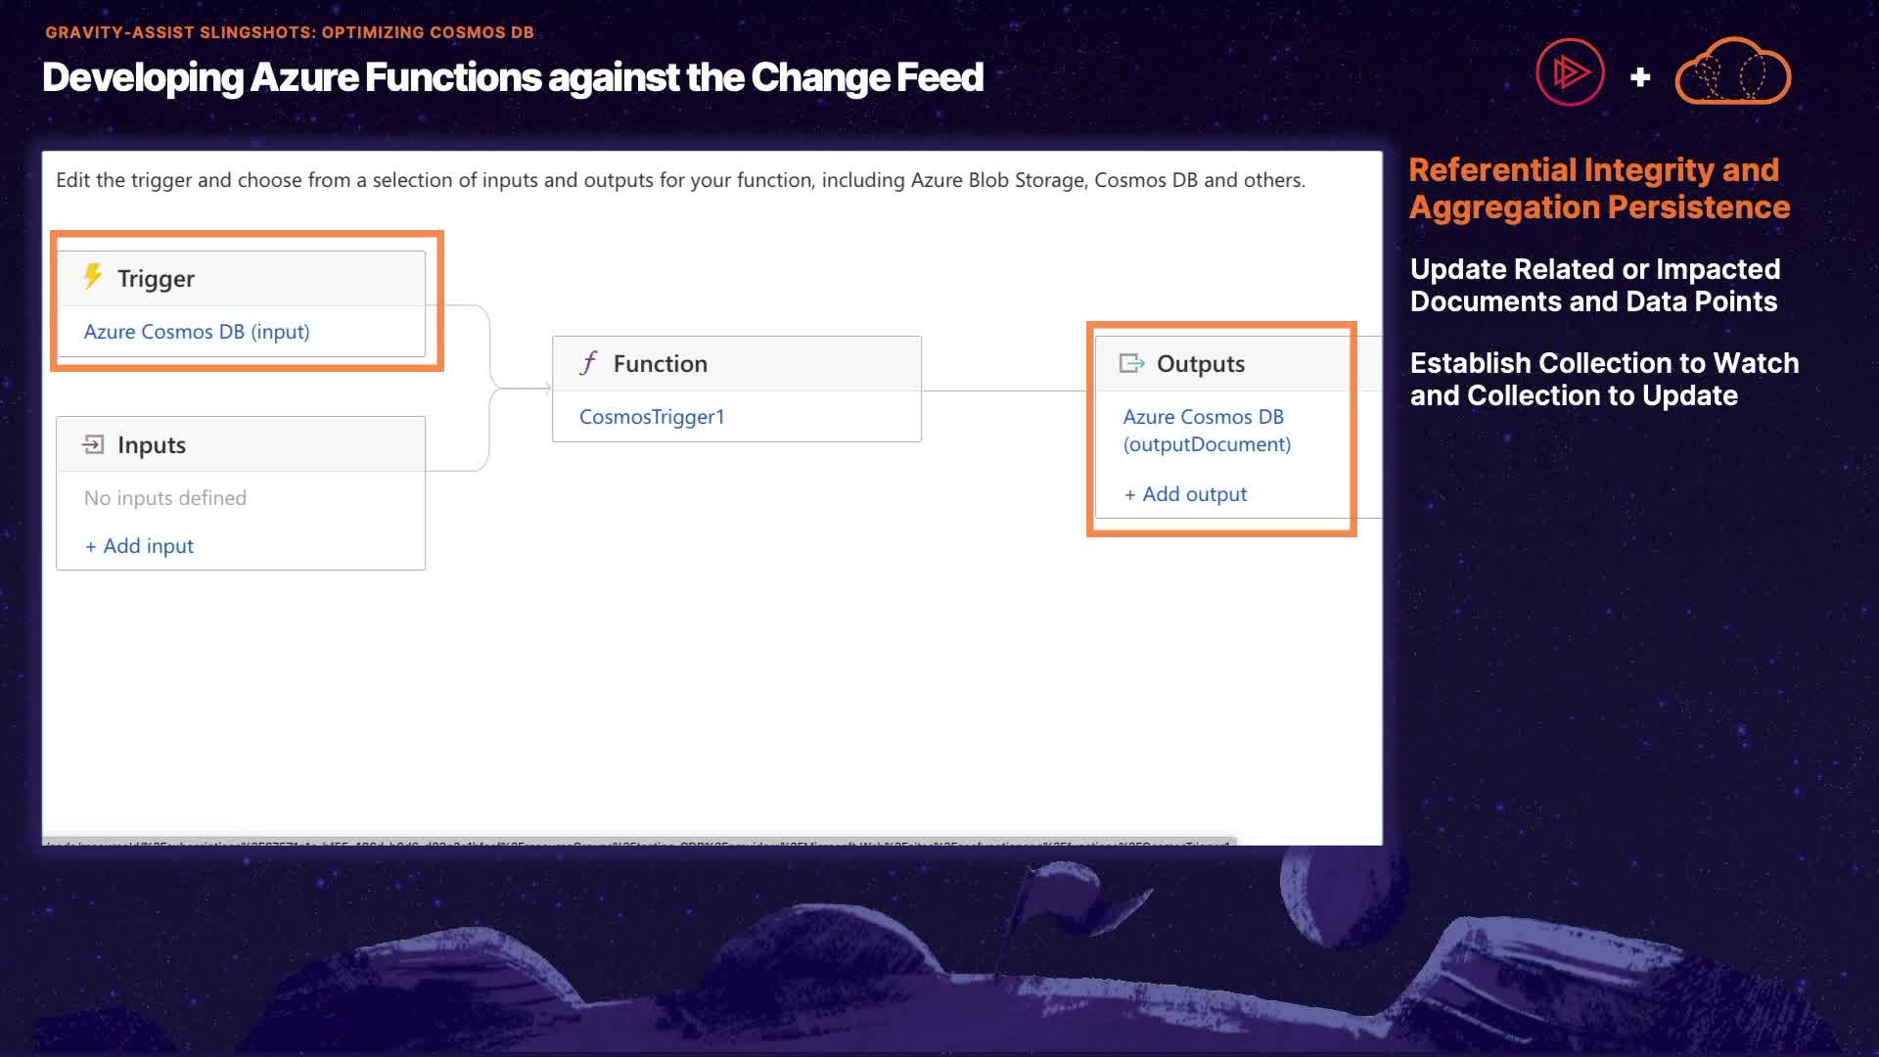Click the slide title about Change Feed
This screenshot has width=1879, height=1057.
tap(513, 77)
